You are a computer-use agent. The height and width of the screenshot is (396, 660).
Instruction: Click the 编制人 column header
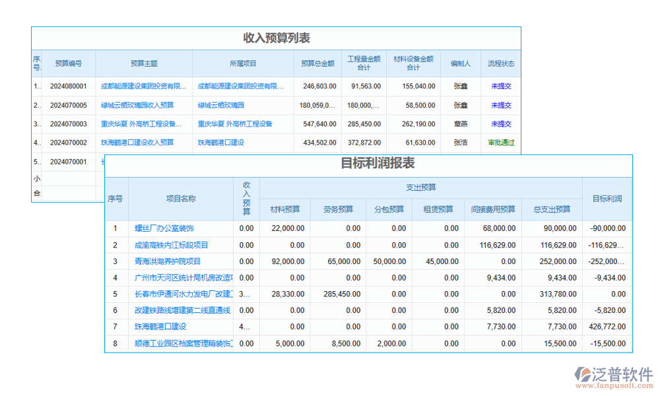[x=461, y=63]
